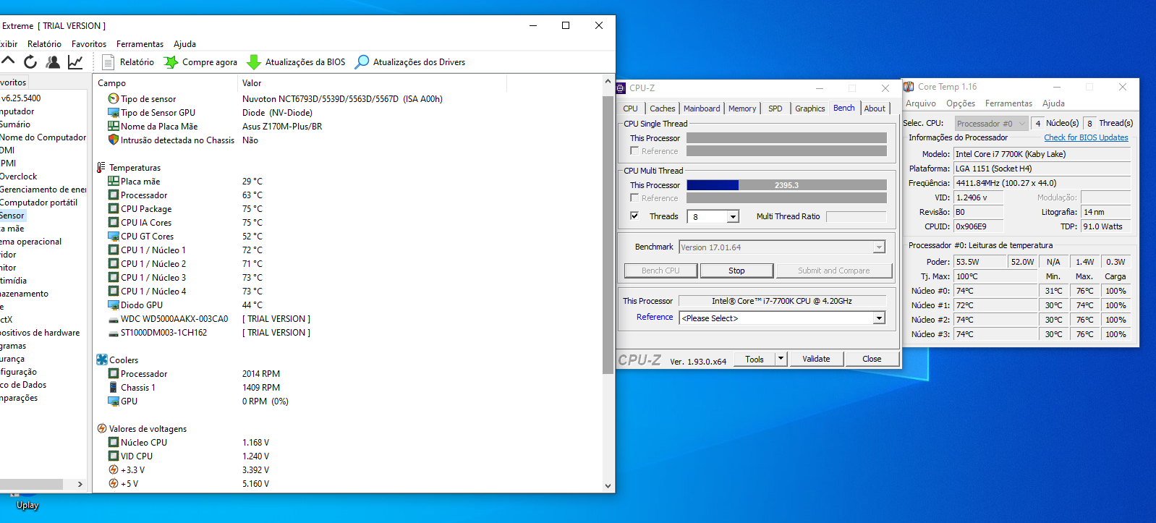This screenshot has width=1156, height=523.
Task: Enable the Multi Thread Reference checkbox
Action: 634,198
